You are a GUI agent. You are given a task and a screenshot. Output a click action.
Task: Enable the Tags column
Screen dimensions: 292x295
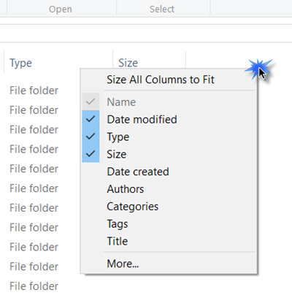point(118,224)
